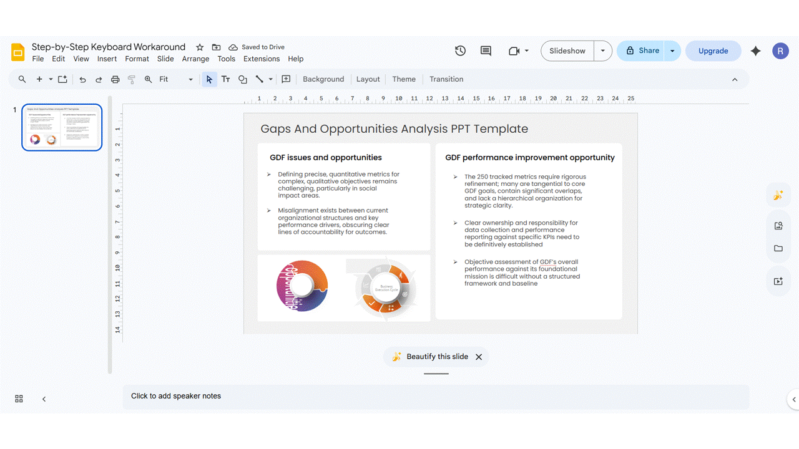This screenshot has width=799, height=449.
Task: Select the Text box tool
Action: pos(226,79)
